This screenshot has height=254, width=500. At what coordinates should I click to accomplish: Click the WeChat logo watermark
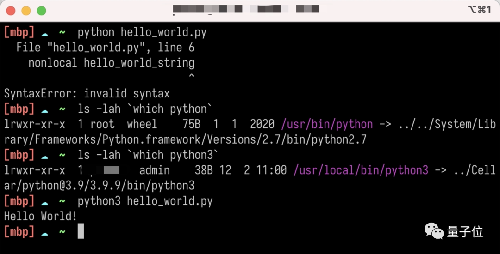pyautogui.click(x=434, y=231)
